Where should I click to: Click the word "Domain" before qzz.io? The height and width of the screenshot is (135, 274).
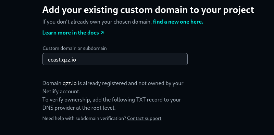coord(52,83)
